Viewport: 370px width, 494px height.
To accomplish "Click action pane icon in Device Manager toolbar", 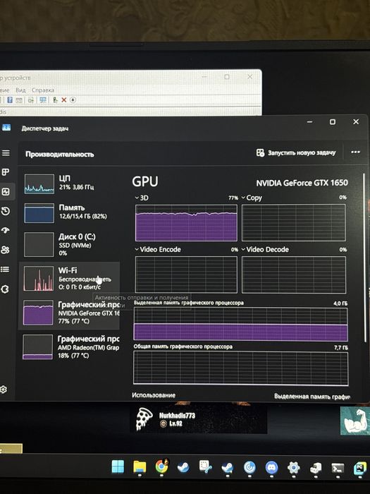I will (x=19, y=100).
